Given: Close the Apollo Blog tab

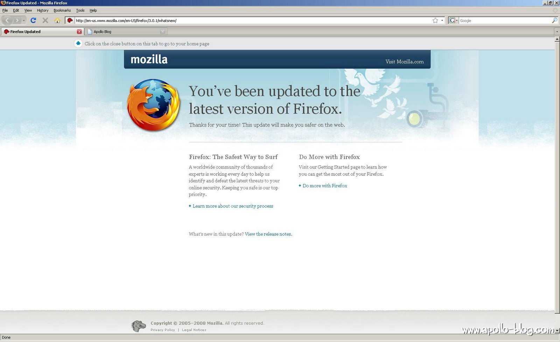Looking at the screenshot, I should [x=162, y=32].
